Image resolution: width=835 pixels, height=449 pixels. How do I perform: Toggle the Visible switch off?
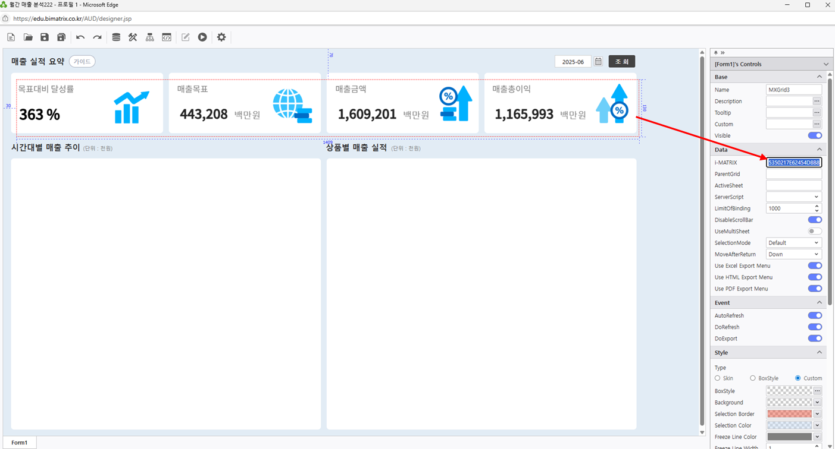point(814,136)
